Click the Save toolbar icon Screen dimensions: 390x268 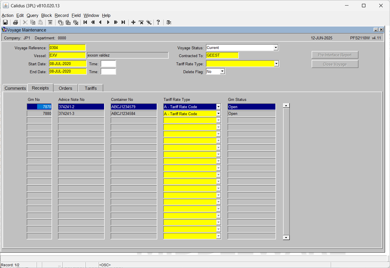tap(5, 22)
